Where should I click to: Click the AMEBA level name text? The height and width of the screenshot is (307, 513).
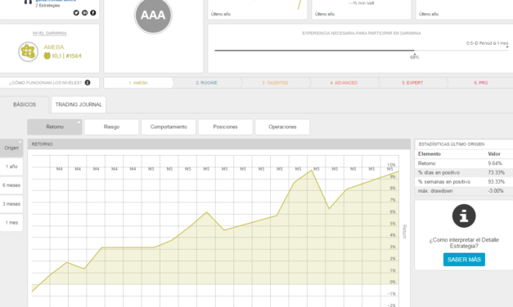point(54,47)
